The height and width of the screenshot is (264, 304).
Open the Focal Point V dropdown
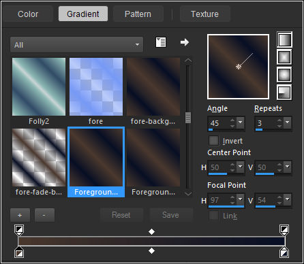tap(288, 200)
